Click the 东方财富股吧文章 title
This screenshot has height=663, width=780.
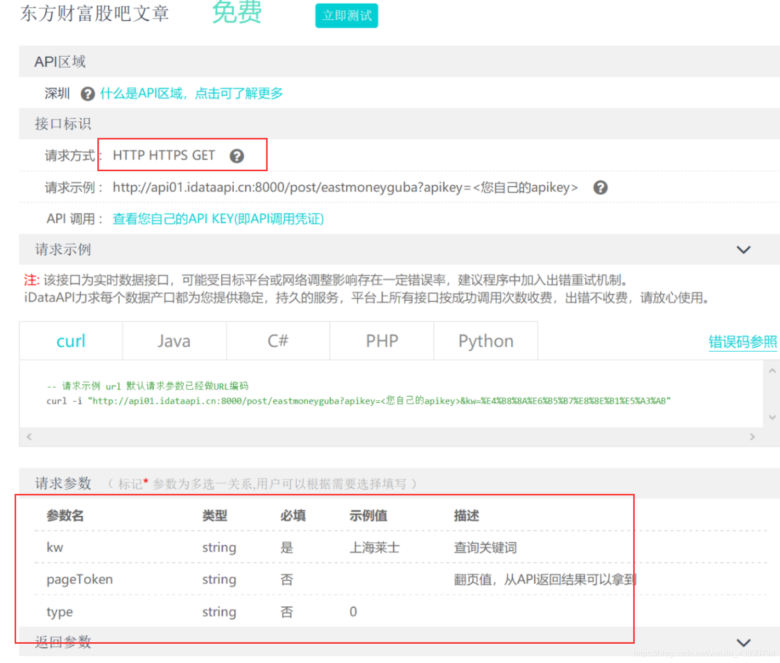point(95,13)
